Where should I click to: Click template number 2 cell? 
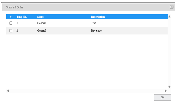tap(17, 31)
